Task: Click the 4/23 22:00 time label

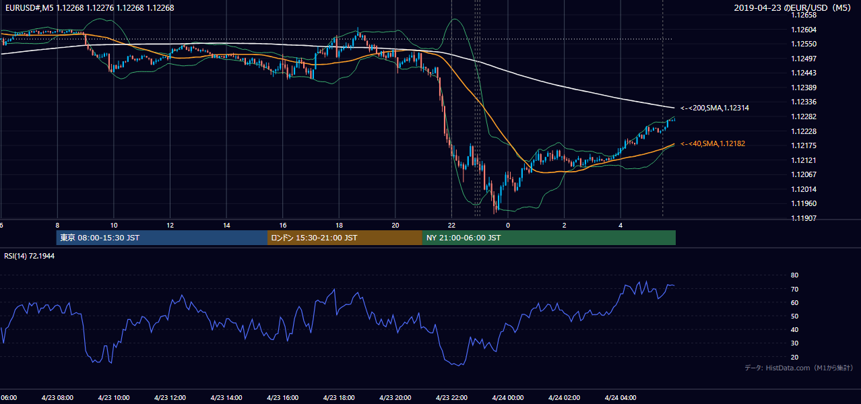Action: pos(451,398)
